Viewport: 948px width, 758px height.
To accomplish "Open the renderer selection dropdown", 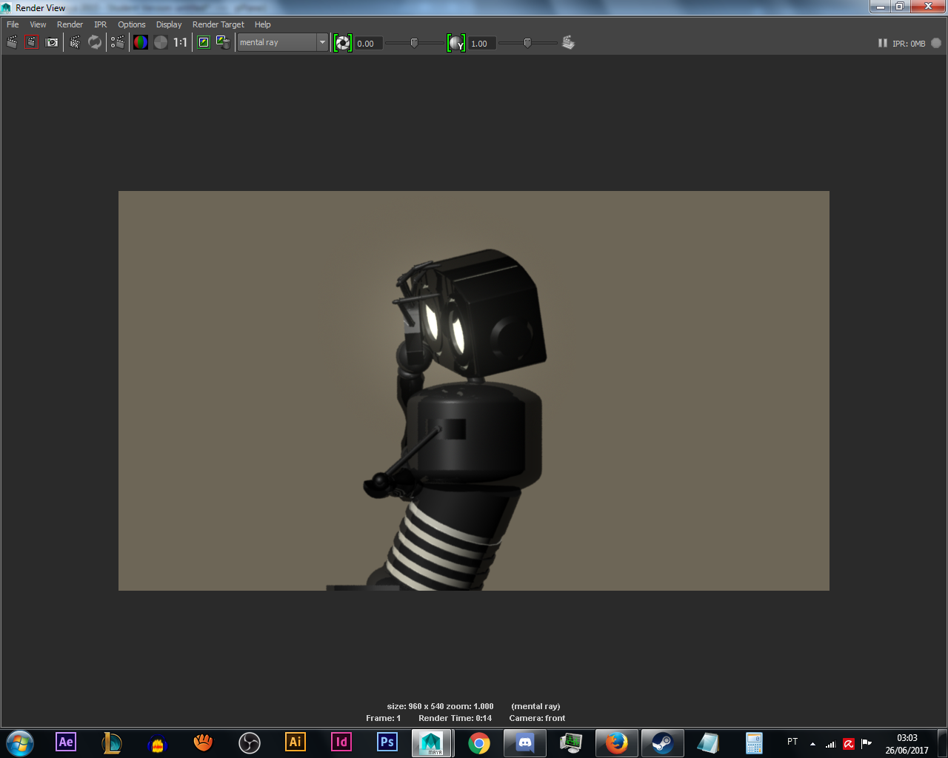I will (322, 42).
